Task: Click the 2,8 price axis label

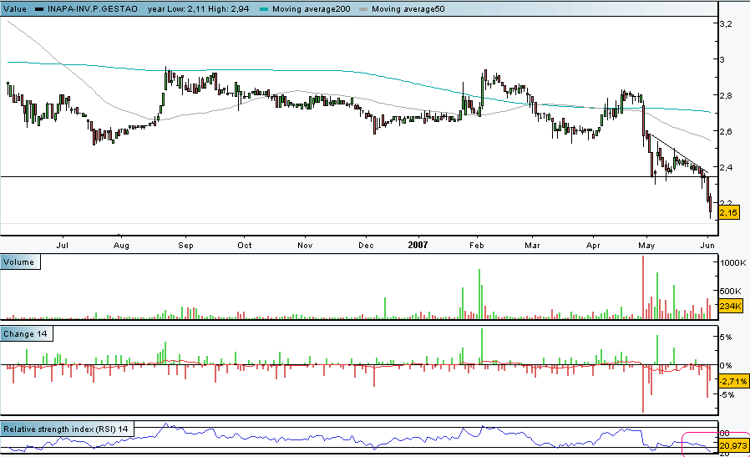Action: pos(726,96)
